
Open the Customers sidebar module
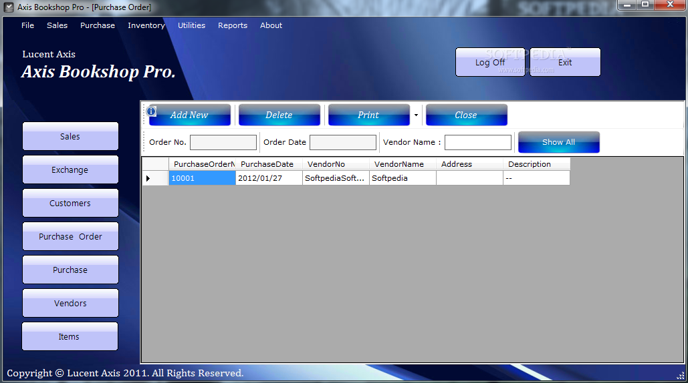pos(70,203)
